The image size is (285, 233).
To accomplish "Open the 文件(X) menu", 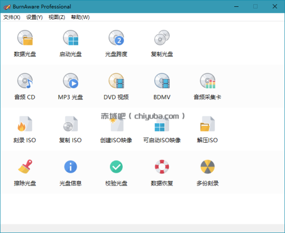I will tap(12, 17).
